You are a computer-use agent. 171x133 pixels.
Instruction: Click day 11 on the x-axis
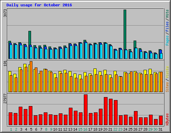(60, 129)
